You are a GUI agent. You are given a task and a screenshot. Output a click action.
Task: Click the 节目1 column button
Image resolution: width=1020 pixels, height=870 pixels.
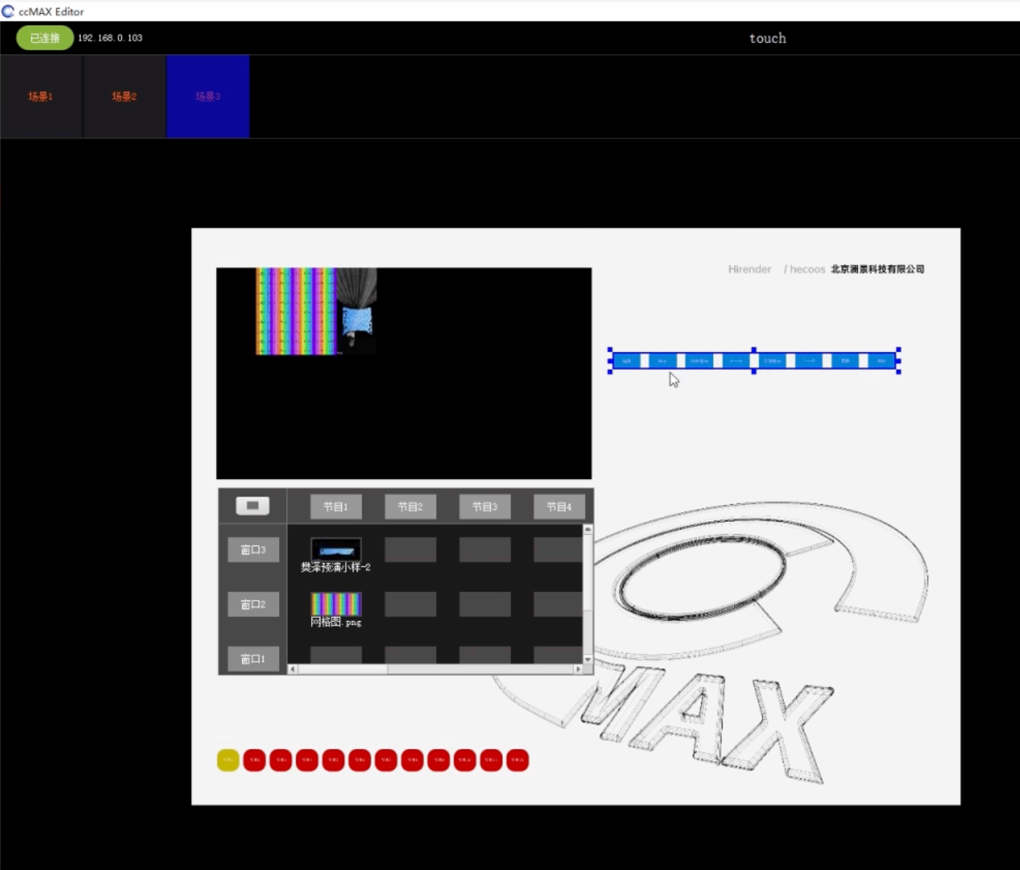point(336,507)
